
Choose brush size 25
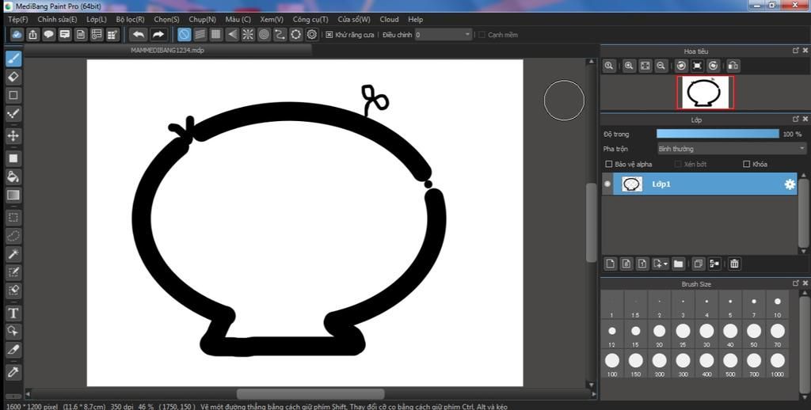[x=683, y=335]
